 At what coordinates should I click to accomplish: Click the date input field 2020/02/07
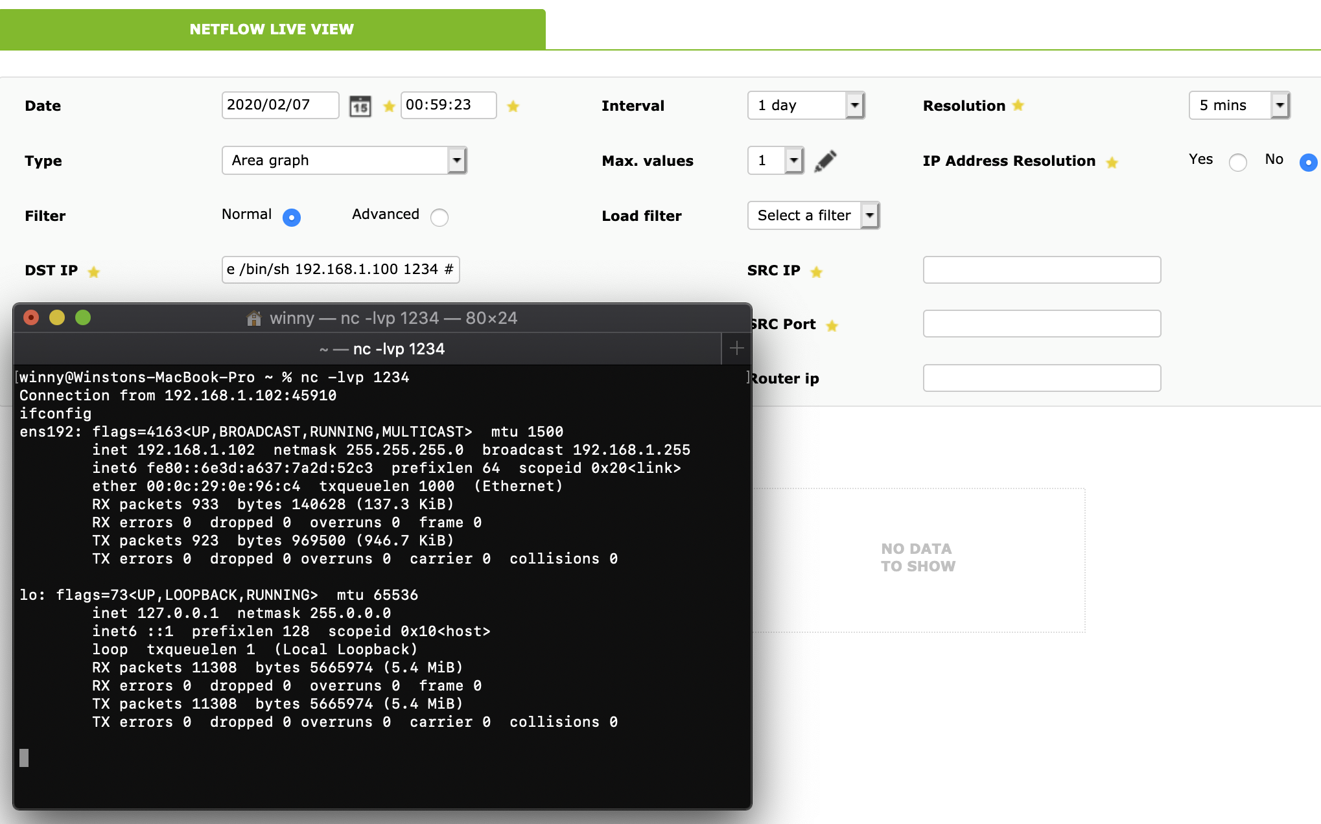click(x=280, y=105)
